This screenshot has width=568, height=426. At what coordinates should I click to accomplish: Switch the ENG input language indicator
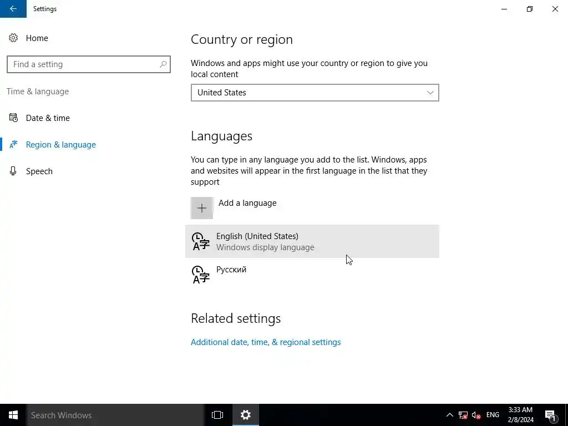(493, 415)
